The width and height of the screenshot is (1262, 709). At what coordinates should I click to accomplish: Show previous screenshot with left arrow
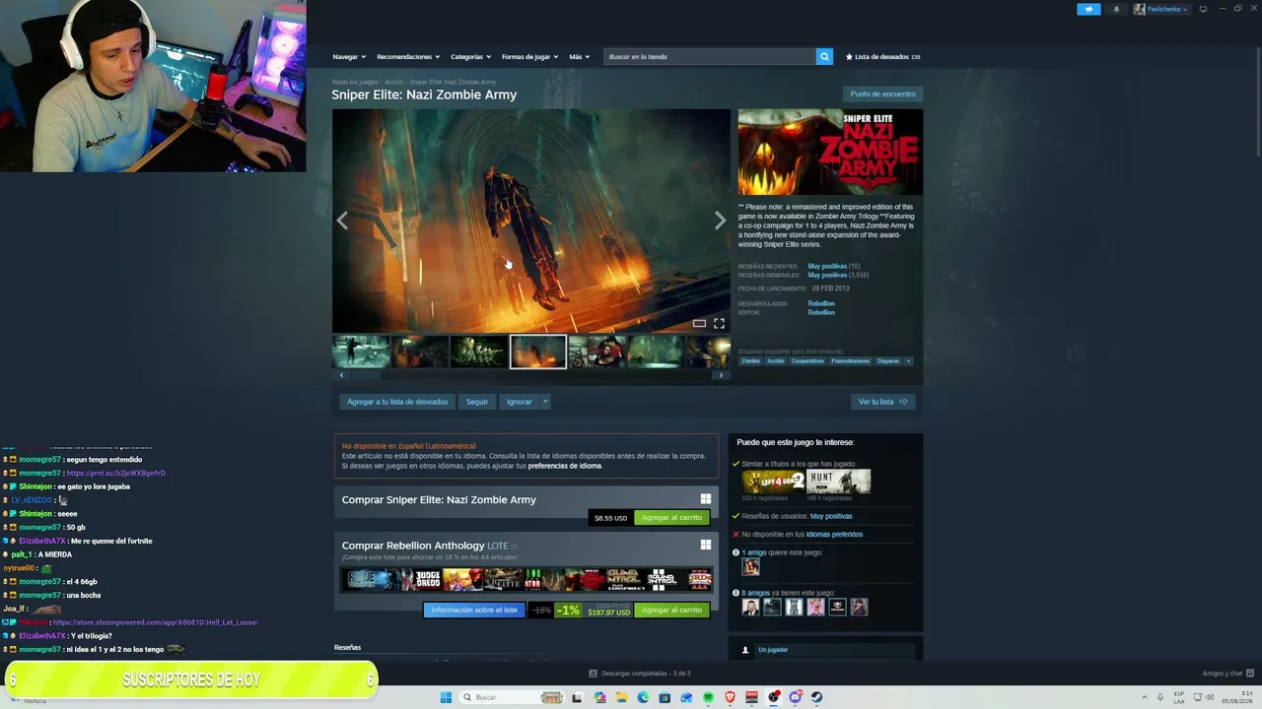click(x=342, y=221)
